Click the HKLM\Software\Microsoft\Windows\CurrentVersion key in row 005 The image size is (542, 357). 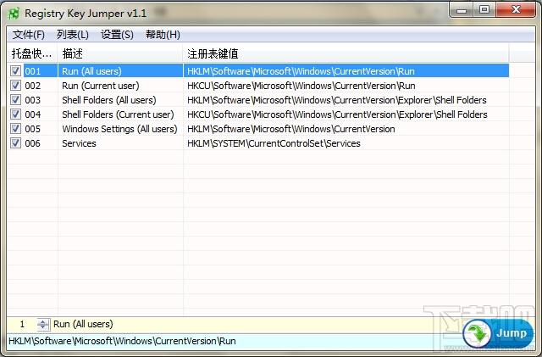pyautogui.click(x=291, y=129)
